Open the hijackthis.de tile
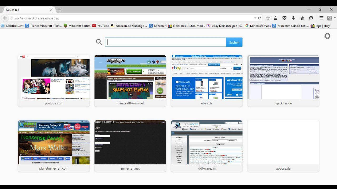This screenshot has height=189, width=337. [x=283, y=81]
